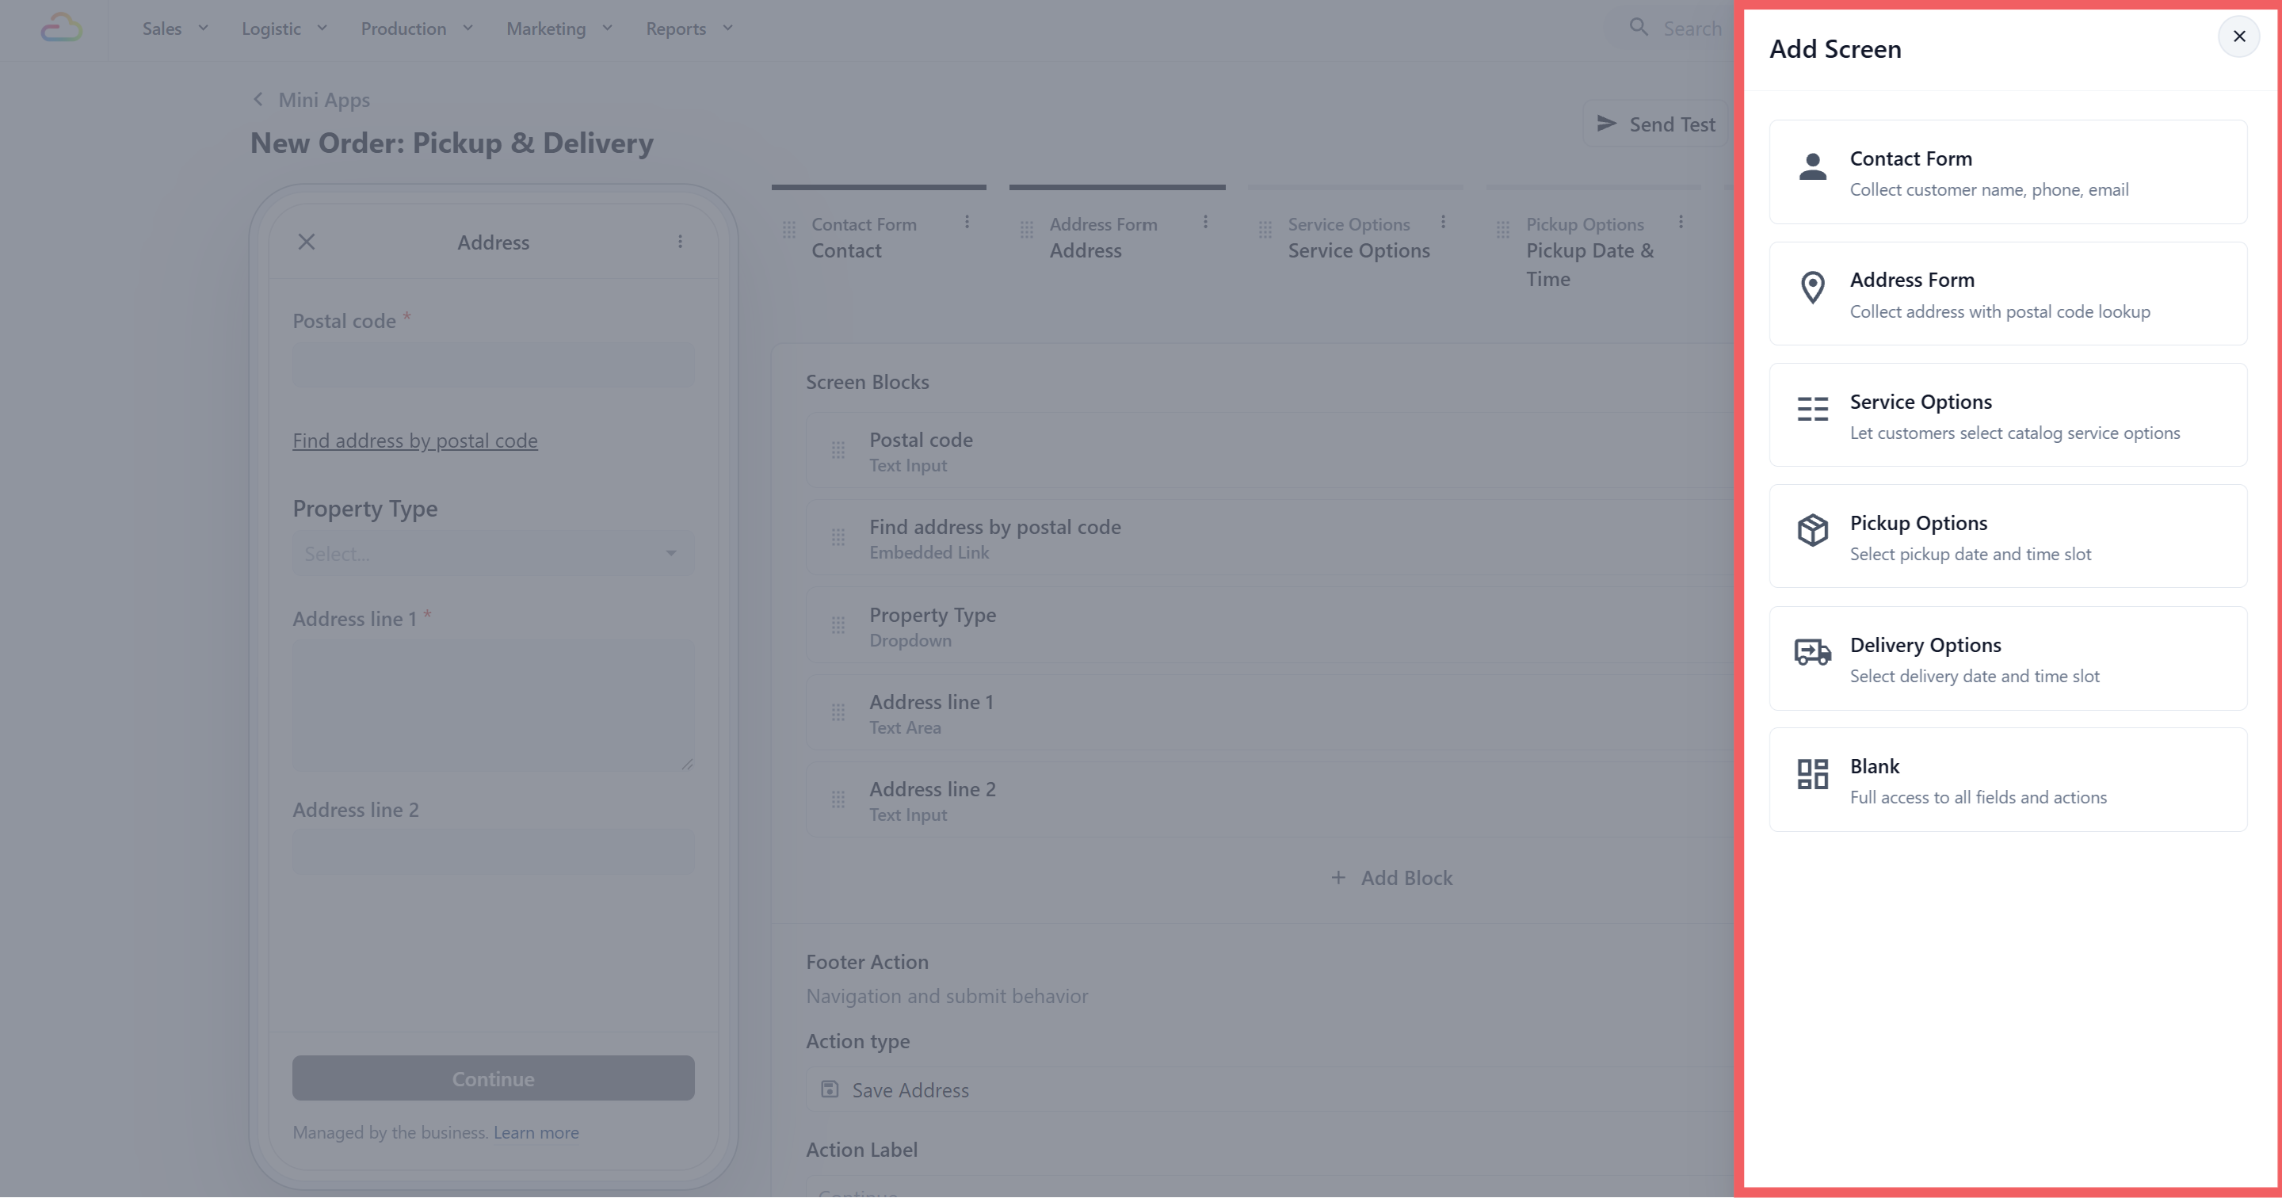Open Address Form tab kebab menu
The height and width of the screenshot is (1198, 2282).
1204,223
